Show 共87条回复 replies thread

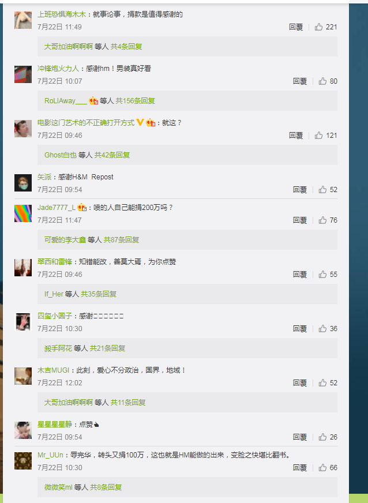121,239
